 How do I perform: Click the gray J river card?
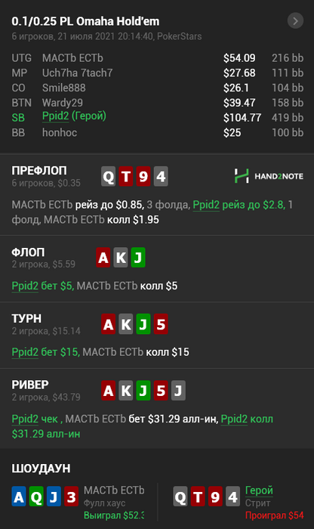pyautogui.click(x=178, y=391)
